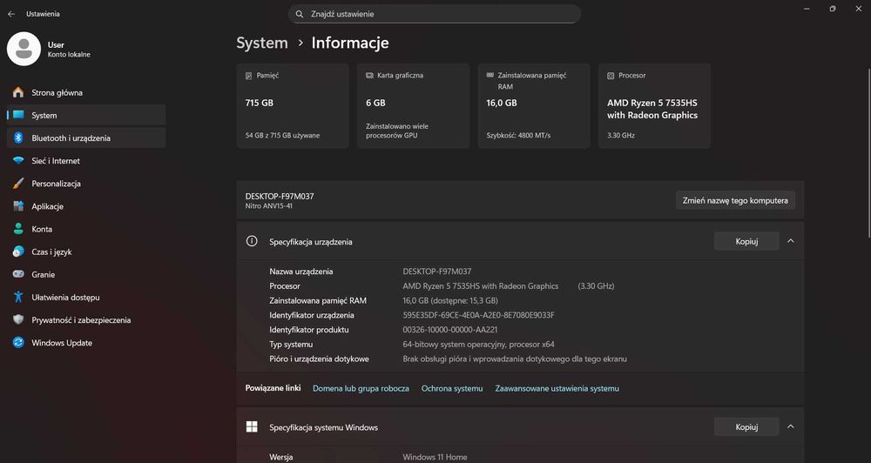Image resolution: width=871 pixels, height=463 pixels.
Task: Click the Strona główna home icon
Action: (x=18, y=92)
